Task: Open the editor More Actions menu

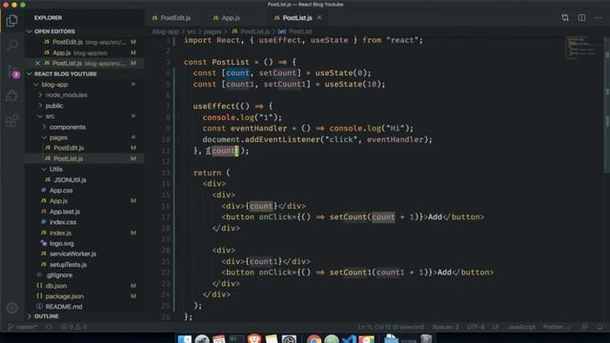Action: click(598, 18)
